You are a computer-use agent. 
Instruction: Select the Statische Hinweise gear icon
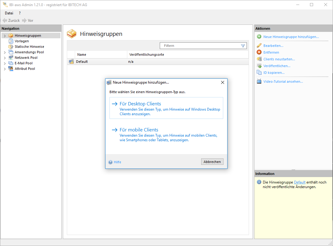[11, 47]
